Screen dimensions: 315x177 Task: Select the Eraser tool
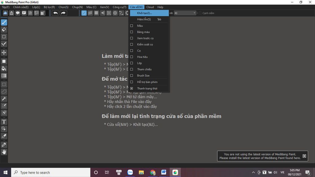(4, 29)
